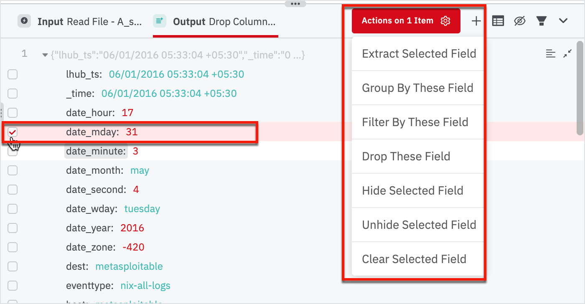Choose Unhide Selected Field
Image resolution: width=585 pixels, height=304 pixels.
[x=418, y=225]
